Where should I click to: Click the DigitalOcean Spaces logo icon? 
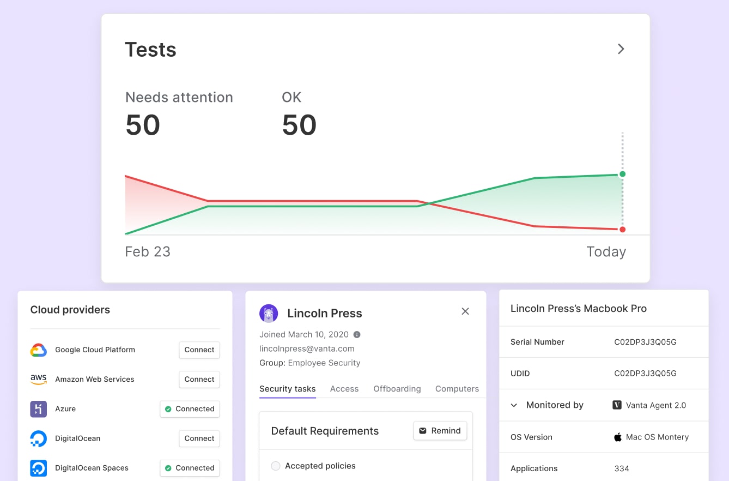click(x=38, y=468)
